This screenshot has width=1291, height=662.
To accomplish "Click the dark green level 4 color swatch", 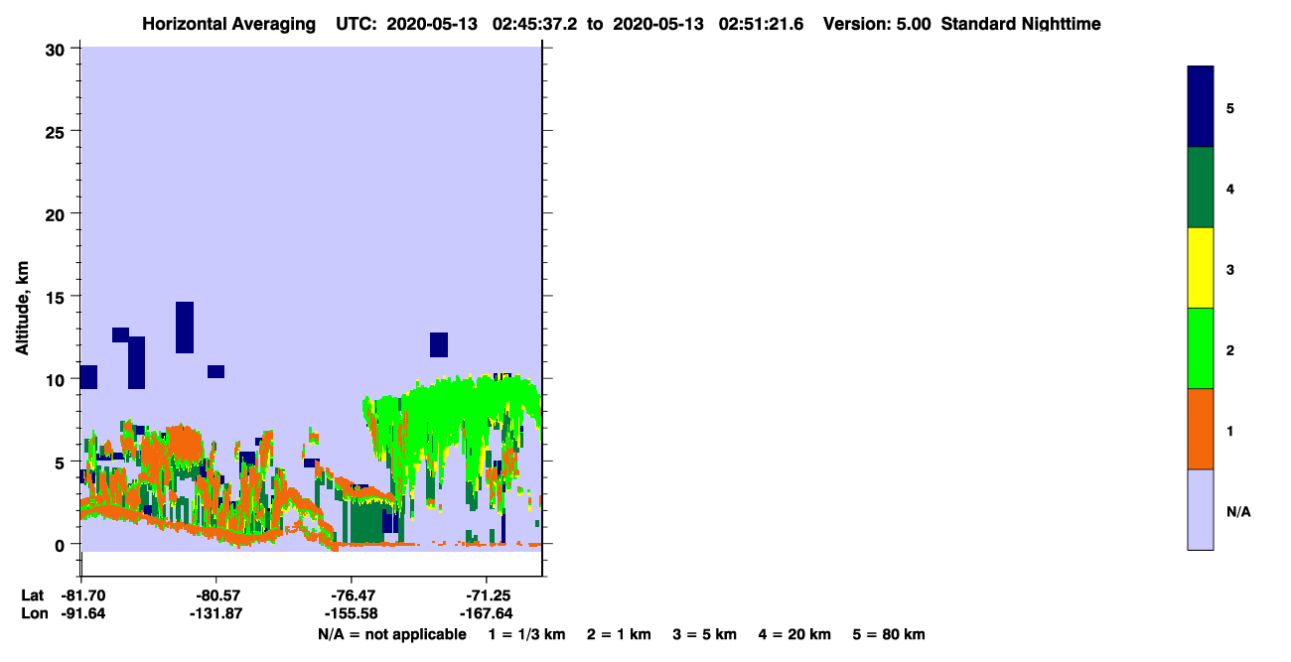I will click(x=1201, y=188).
